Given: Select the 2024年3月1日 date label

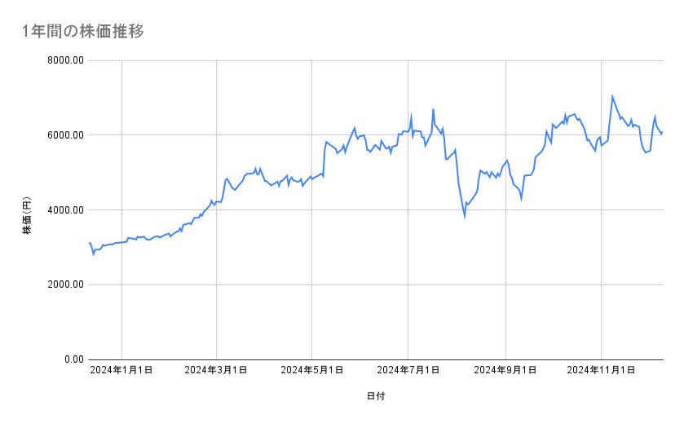Looking at the screenshot, I should 216,371.
